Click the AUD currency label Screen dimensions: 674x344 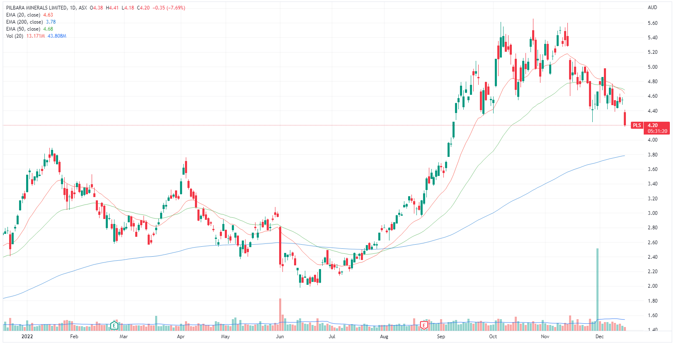[x=652, y=7]
